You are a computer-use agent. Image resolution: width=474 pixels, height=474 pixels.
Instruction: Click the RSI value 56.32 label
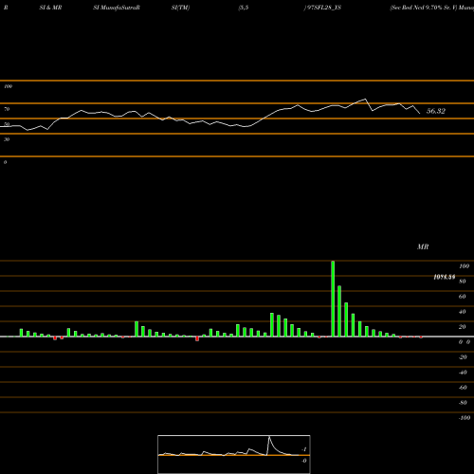coord(436,111)
